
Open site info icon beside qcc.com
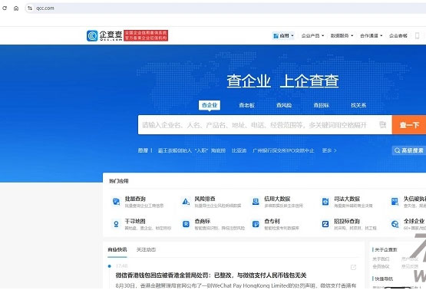tap(30, 8)
